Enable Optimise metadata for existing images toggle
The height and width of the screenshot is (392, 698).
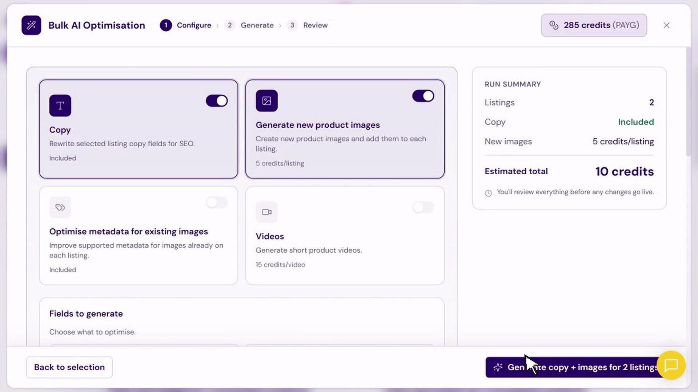[x=217, y=202]
